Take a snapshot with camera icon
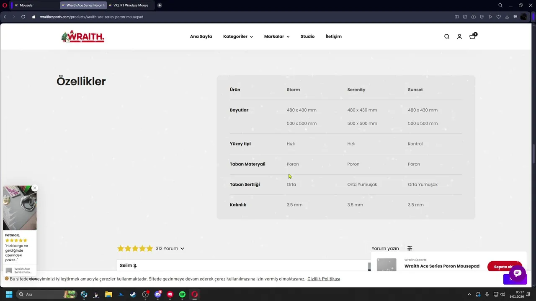 (473, 17)
